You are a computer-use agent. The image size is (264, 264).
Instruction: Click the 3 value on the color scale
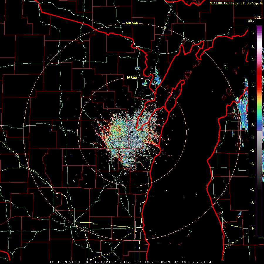pyautogui.click(x=253, y=85)
